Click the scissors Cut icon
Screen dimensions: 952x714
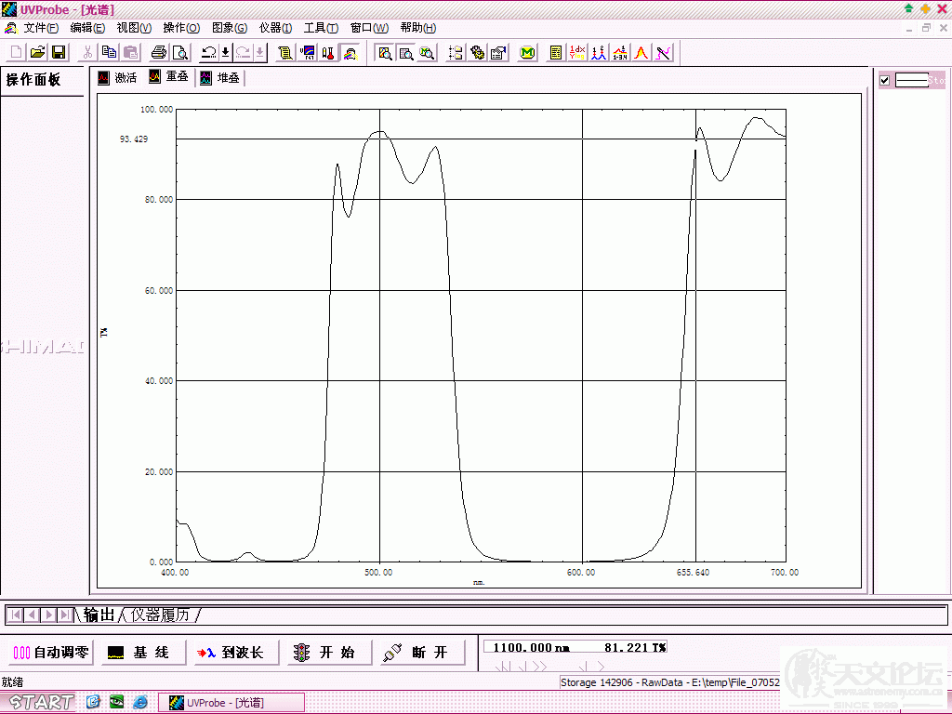pos(88,52)
